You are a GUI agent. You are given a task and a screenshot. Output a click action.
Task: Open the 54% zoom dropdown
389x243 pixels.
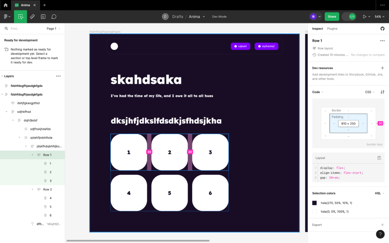point(379,16)
